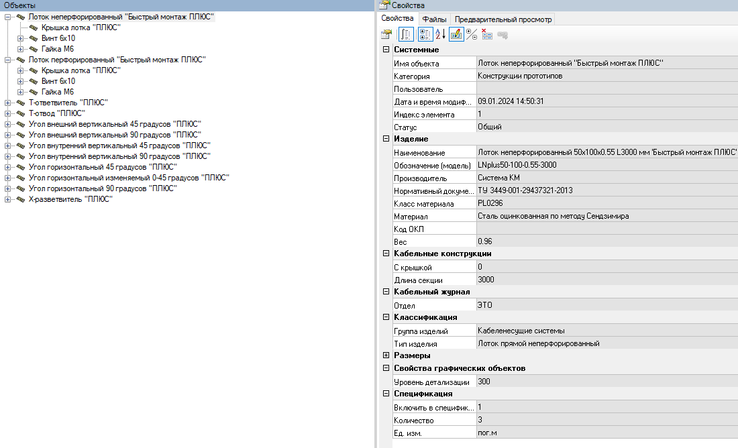The width and height of the screenshot is (738, 448).
Task: Collapse Свойства графических объектов section
Action: point(386,368)
